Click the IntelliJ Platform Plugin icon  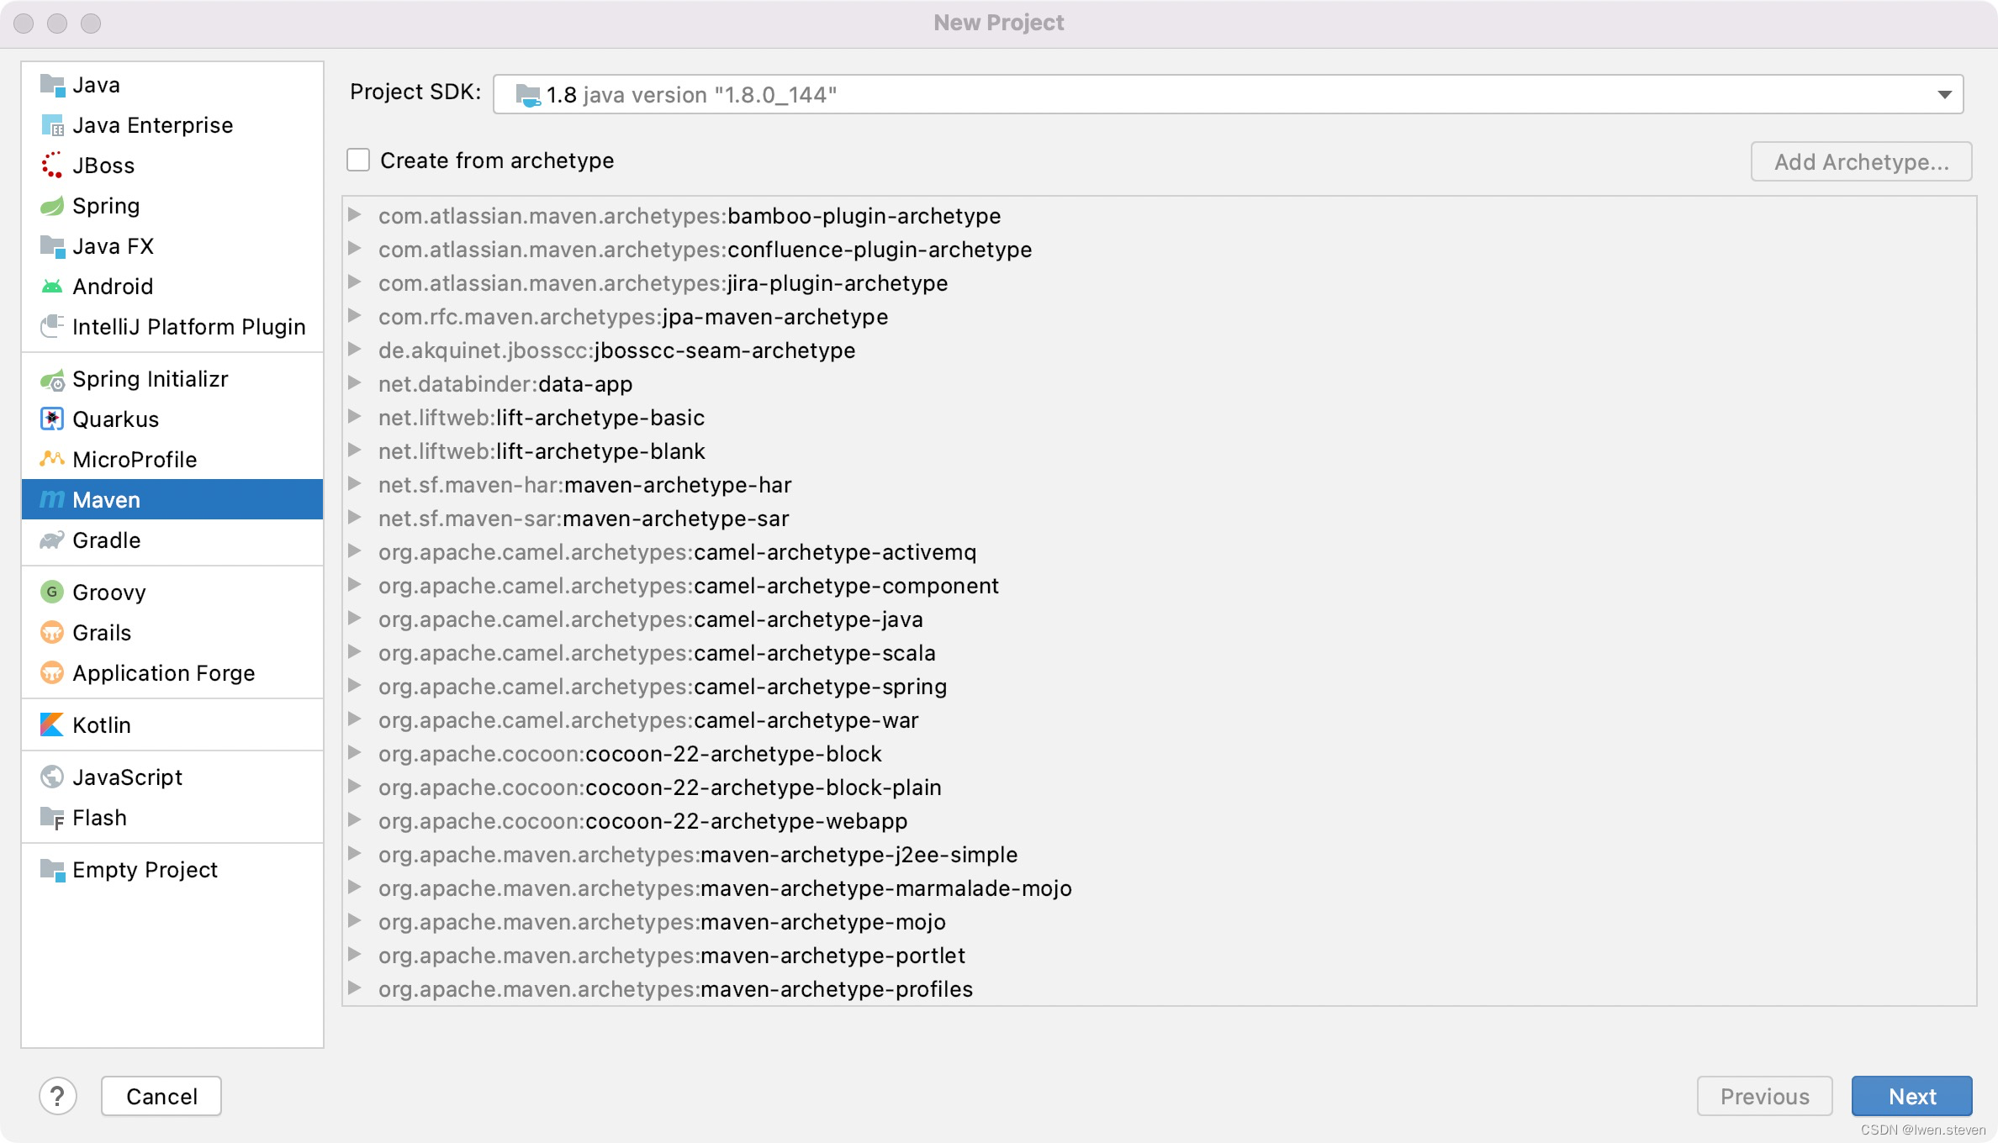tap(52, 327)
